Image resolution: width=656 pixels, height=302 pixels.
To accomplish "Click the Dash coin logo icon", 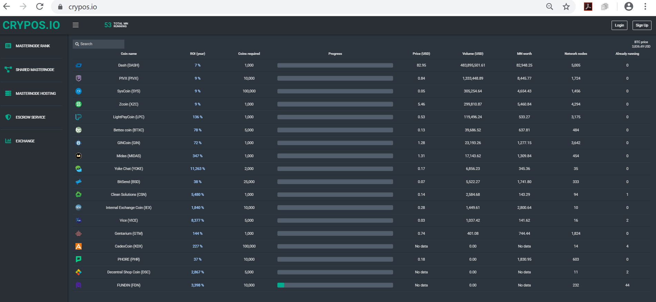I will 79,65.
